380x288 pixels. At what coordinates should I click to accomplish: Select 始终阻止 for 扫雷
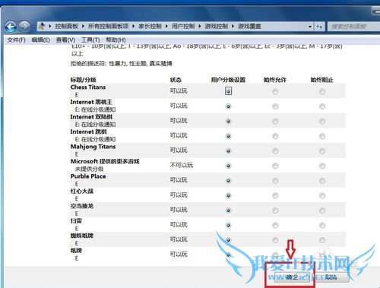(x=322, y=225)
